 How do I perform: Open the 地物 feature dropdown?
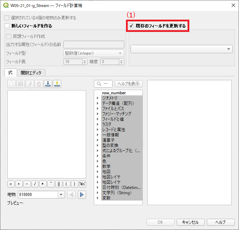coord(61,195)
